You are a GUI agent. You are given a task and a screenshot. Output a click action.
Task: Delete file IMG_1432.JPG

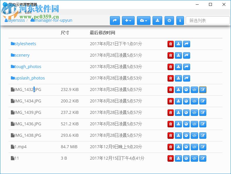pos(170,90)
